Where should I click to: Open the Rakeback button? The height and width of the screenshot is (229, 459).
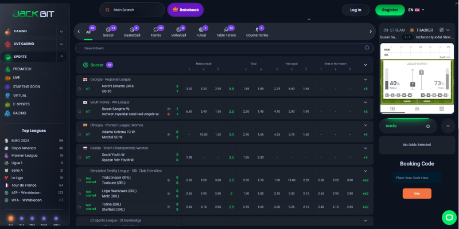(x=185, y=10)
